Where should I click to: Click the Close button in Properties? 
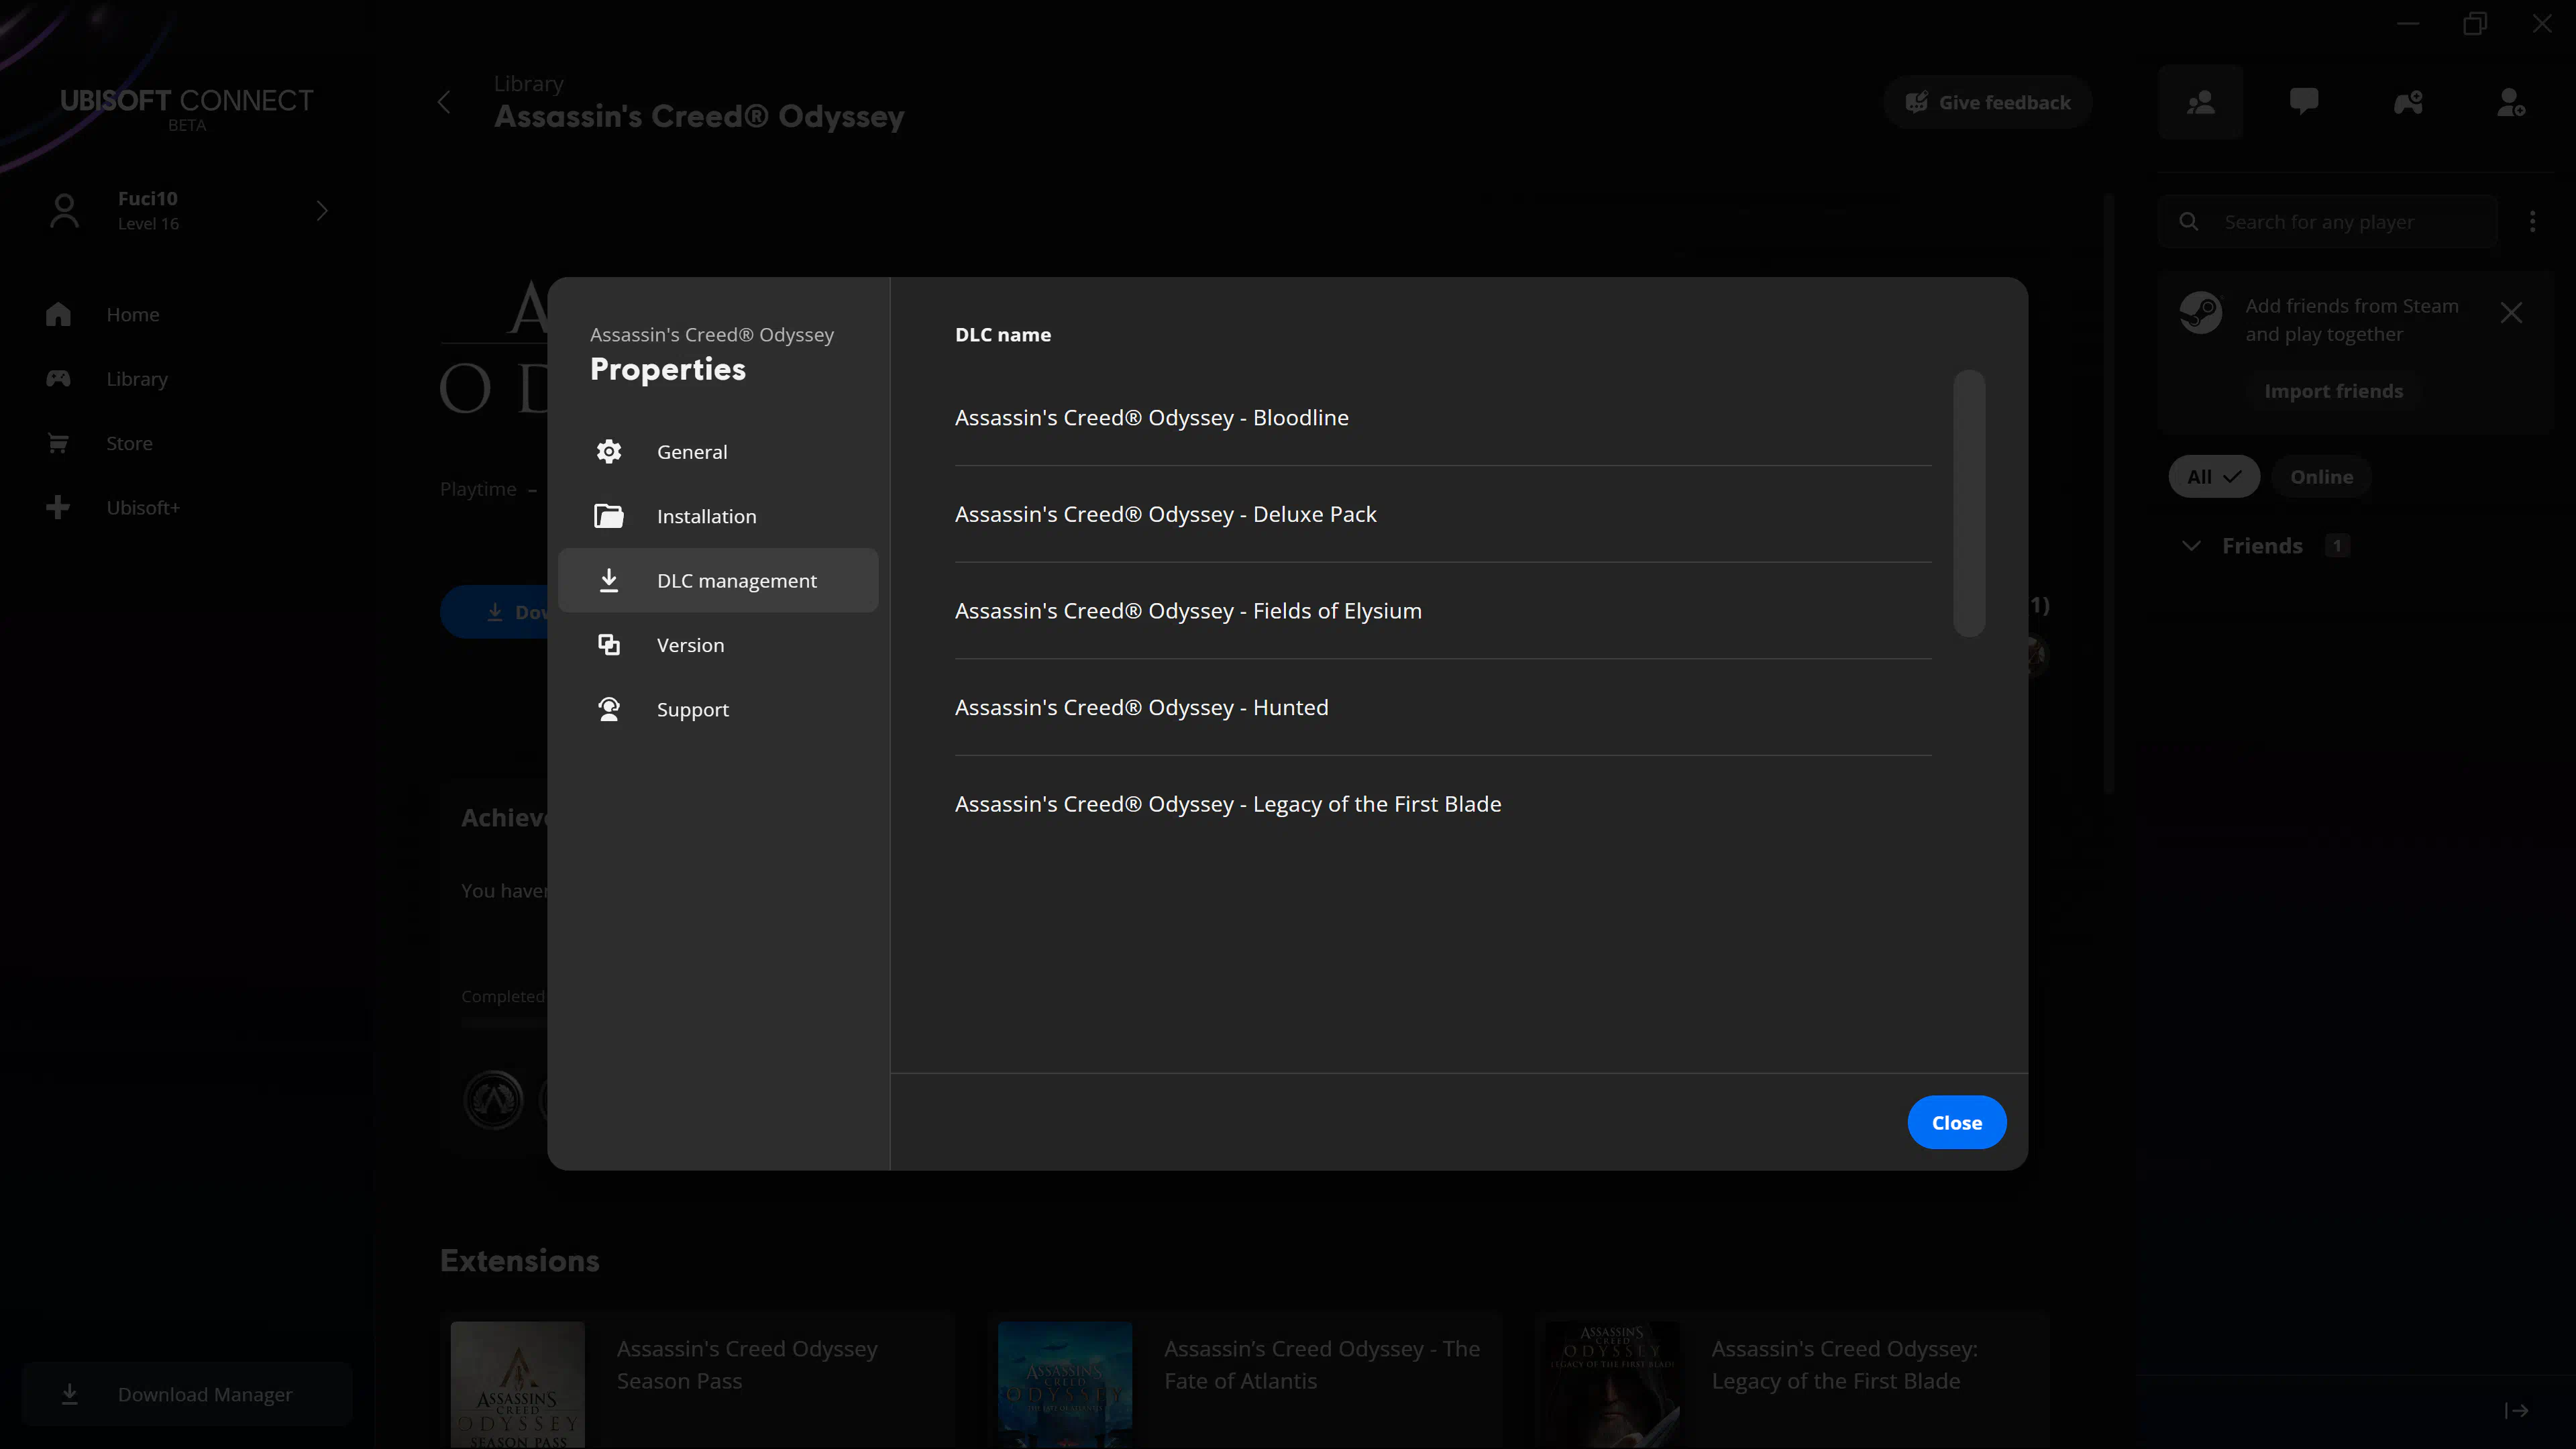pos(1956,1122)
